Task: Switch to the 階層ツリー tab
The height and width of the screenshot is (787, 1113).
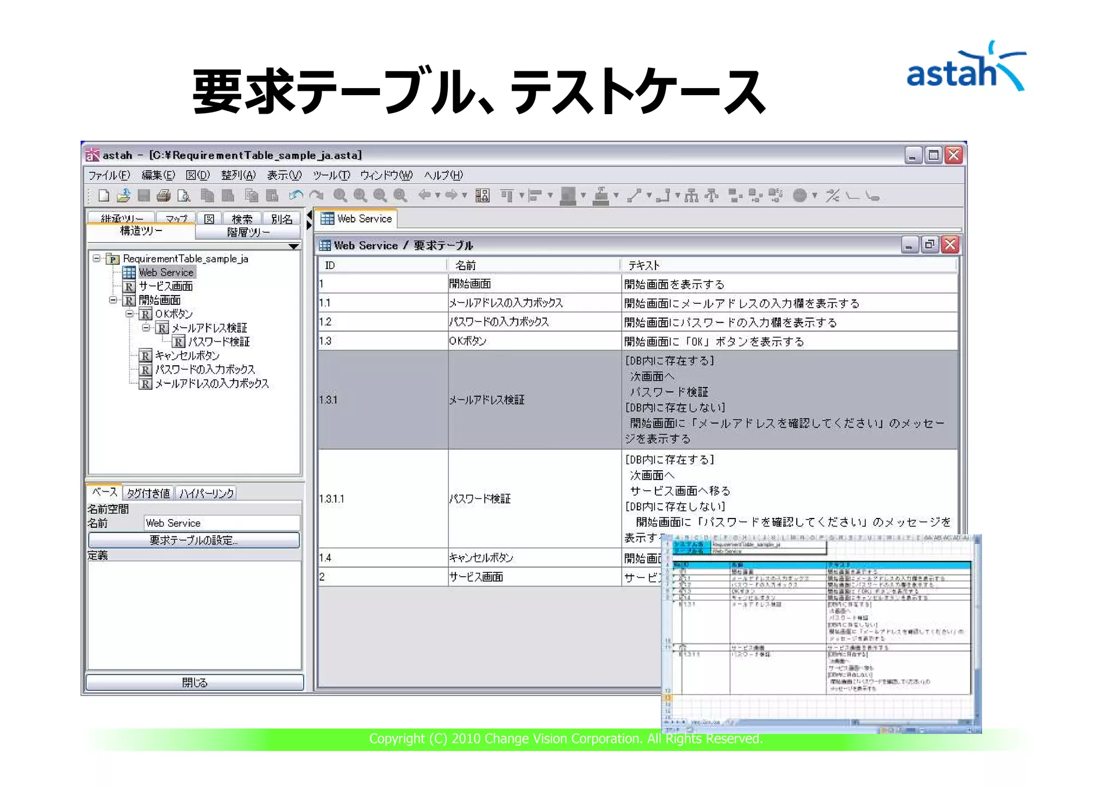Action: point(248,233)
